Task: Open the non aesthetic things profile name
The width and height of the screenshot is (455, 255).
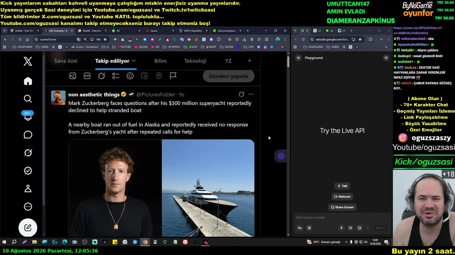Action: click(94, 95)
